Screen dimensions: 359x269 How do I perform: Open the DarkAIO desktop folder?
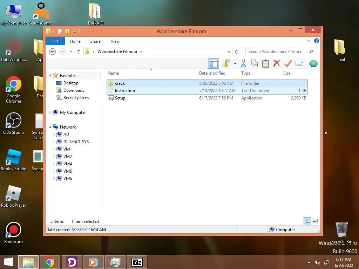pos(95,14)
